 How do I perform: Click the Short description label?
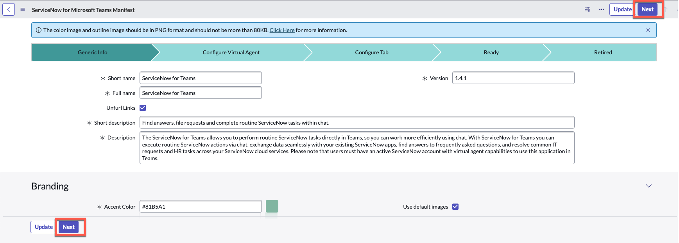[x=115, y=123]
